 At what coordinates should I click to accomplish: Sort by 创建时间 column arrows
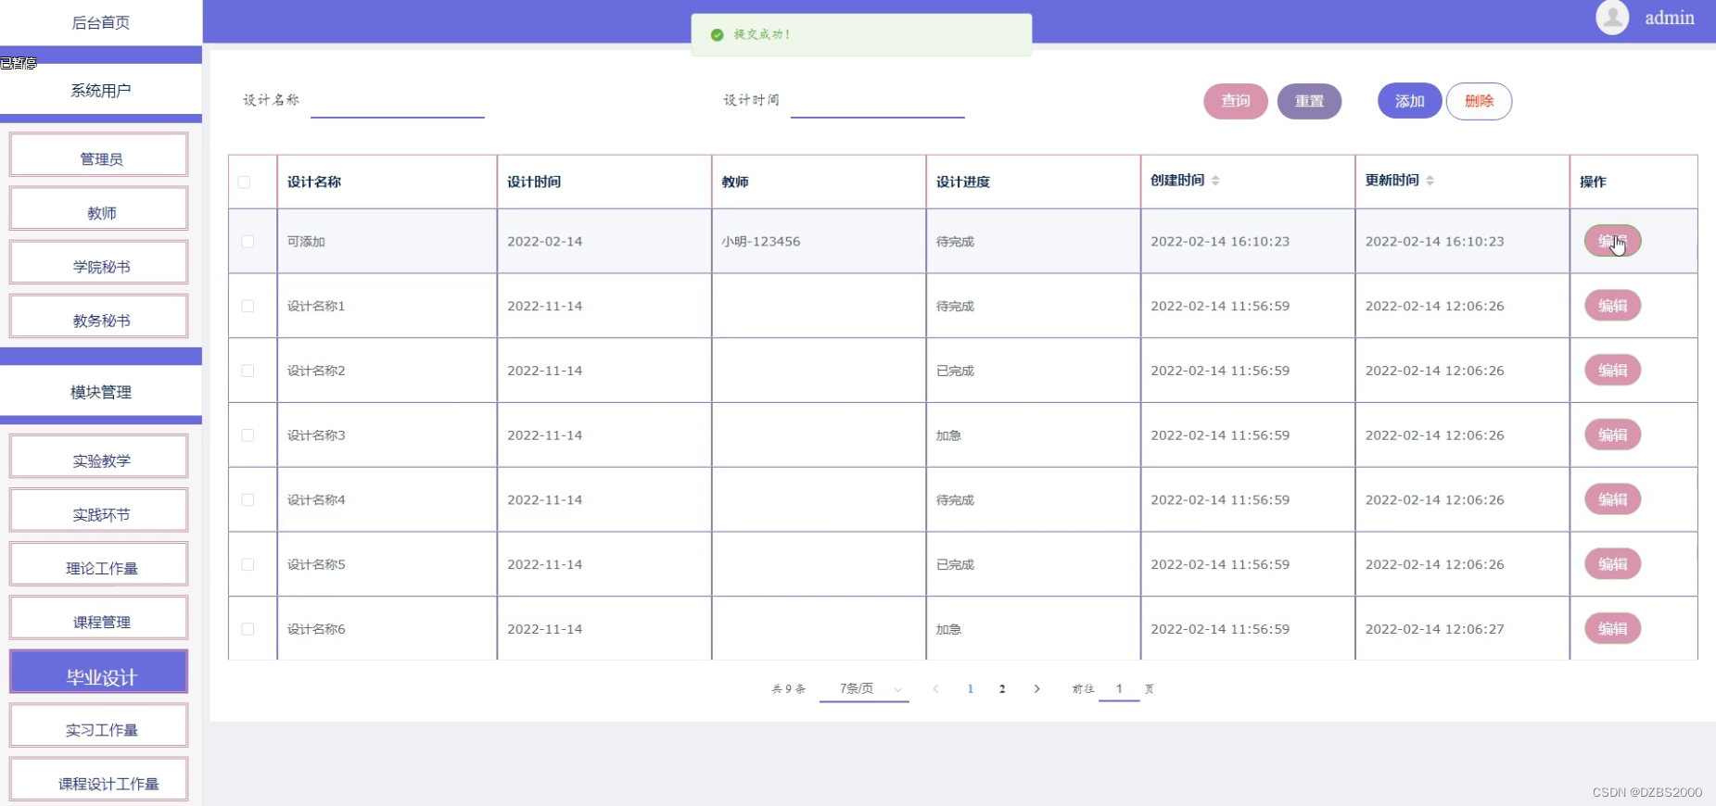pyautogui.click(x=1215, y=181)
